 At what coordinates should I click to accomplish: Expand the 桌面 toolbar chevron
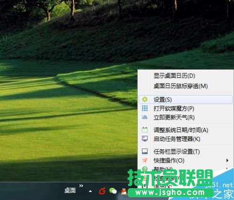[x=81, y=186]
